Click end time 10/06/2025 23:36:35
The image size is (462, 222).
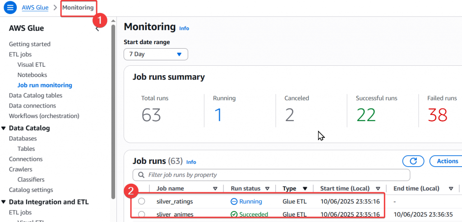(423, 214)
